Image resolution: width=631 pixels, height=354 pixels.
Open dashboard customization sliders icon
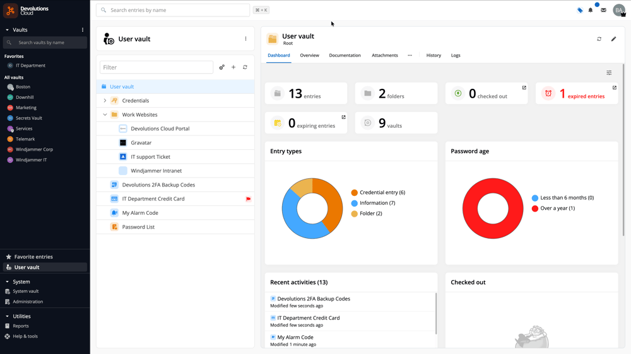pyautogui.click(x=609, y=72)
